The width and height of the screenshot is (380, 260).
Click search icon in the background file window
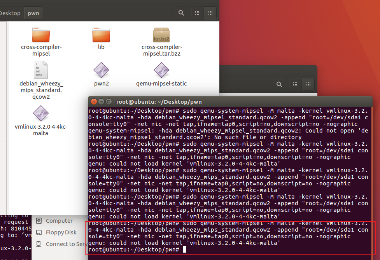279,84
